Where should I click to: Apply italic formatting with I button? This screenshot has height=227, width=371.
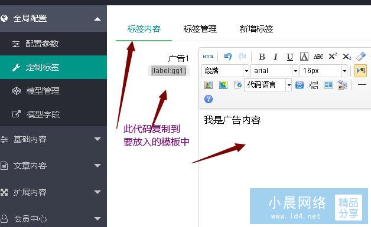(x=275, y=57)
